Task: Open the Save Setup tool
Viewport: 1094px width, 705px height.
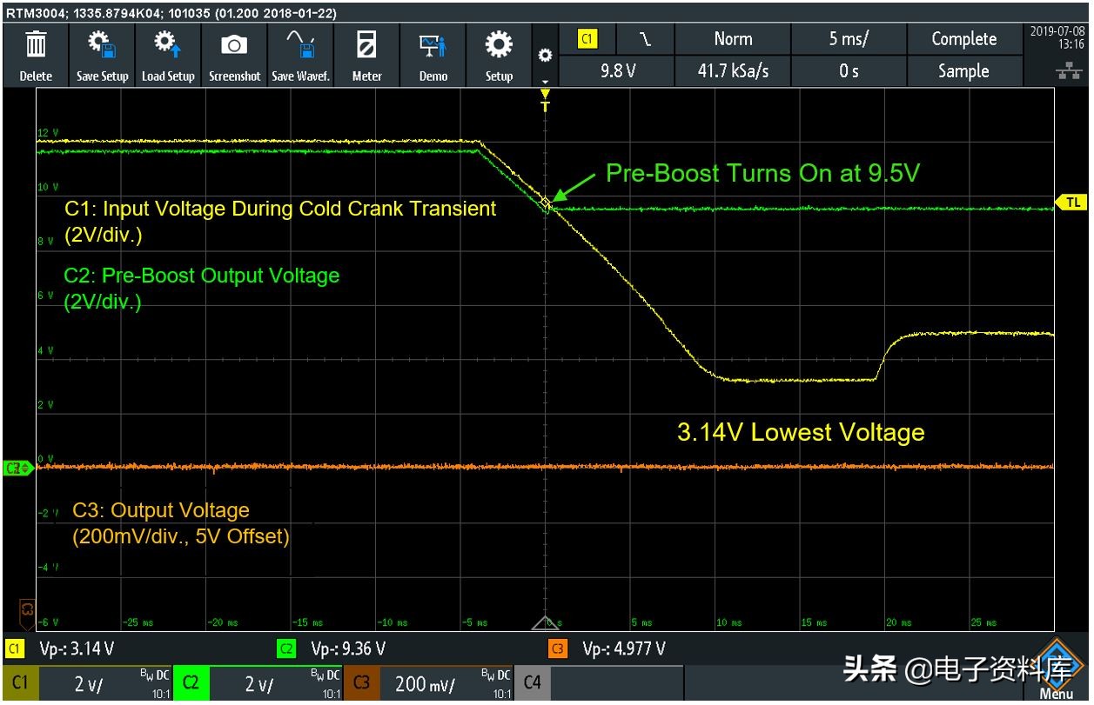Action: 102,55
